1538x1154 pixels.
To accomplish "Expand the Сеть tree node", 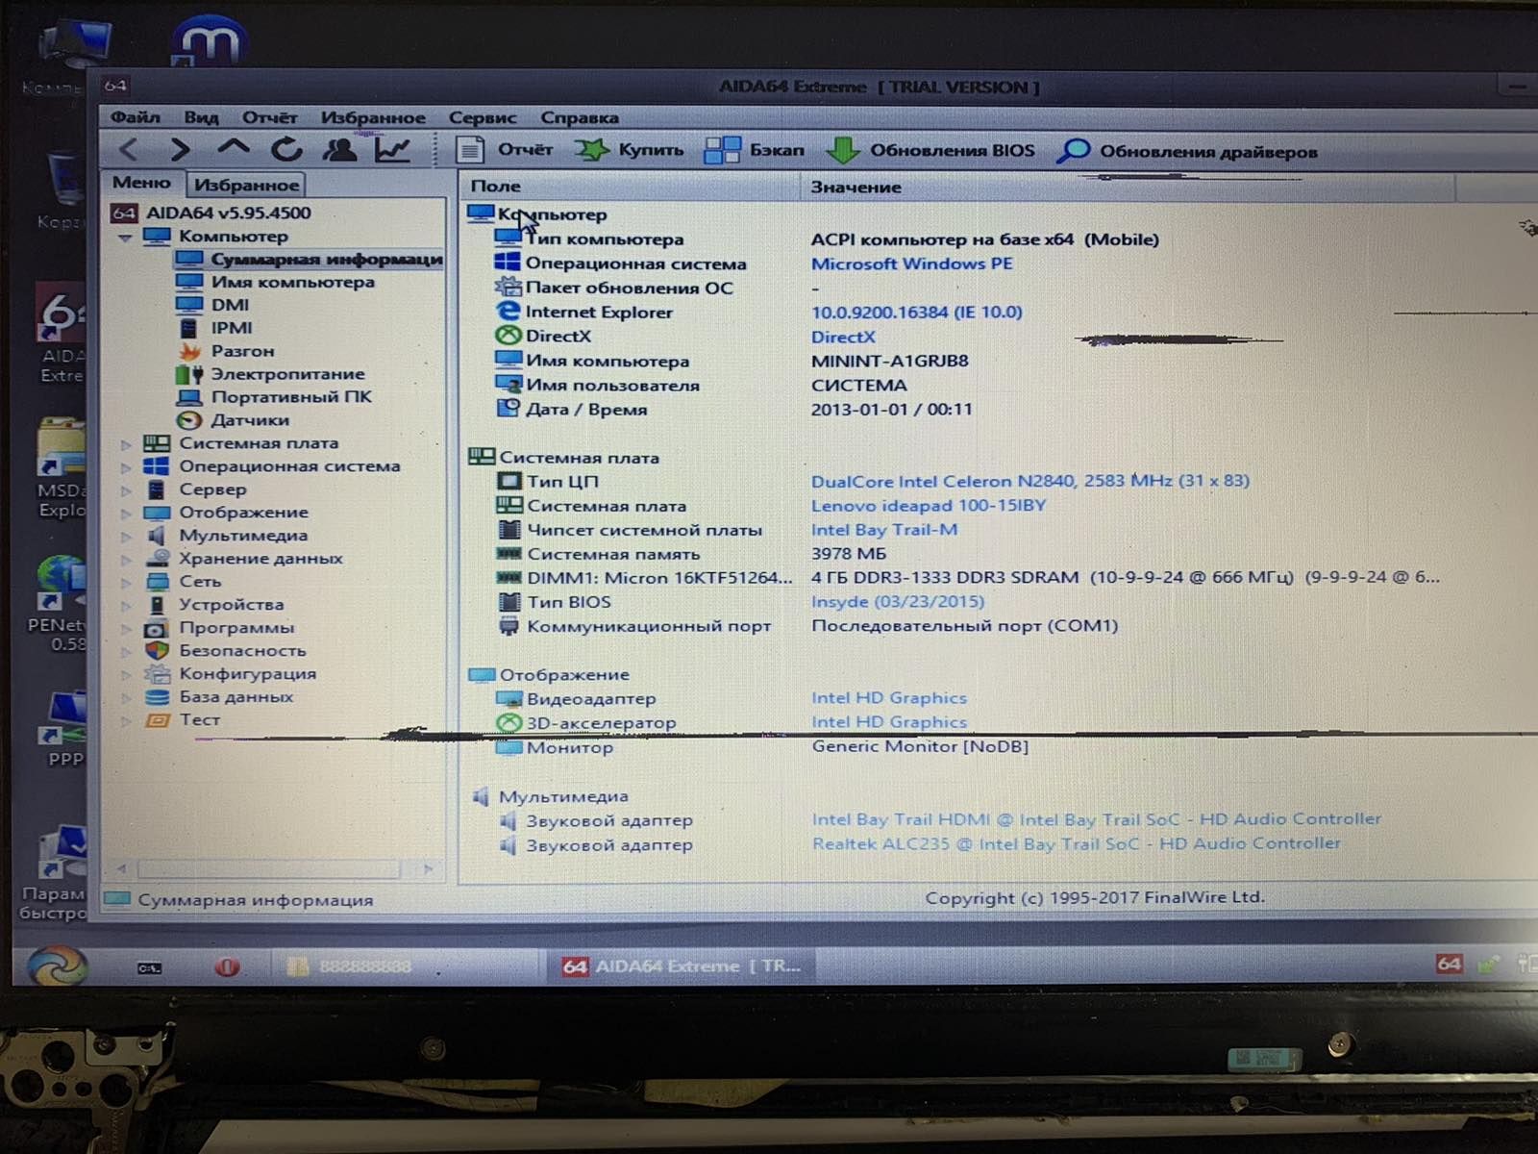I will pyautogui.click(x=126, y=583).
